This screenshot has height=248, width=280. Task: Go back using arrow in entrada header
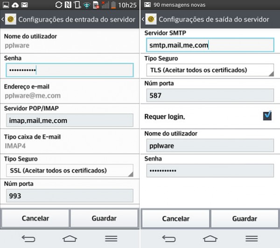coord(2,19)
